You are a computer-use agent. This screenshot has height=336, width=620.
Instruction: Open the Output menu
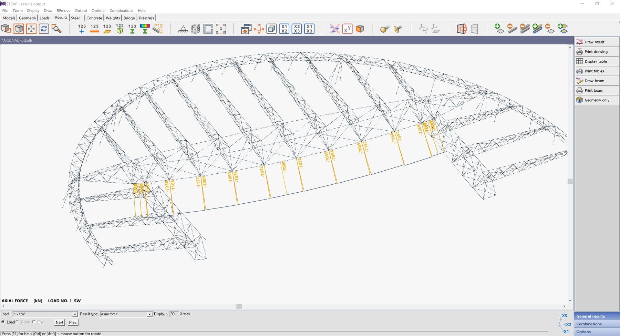[81, 11]
